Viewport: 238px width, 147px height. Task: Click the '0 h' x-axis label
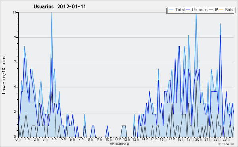18,139
